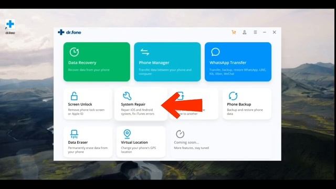Open the user account icon
Viewport: 336px width, 189px height.
click(244, 33)
